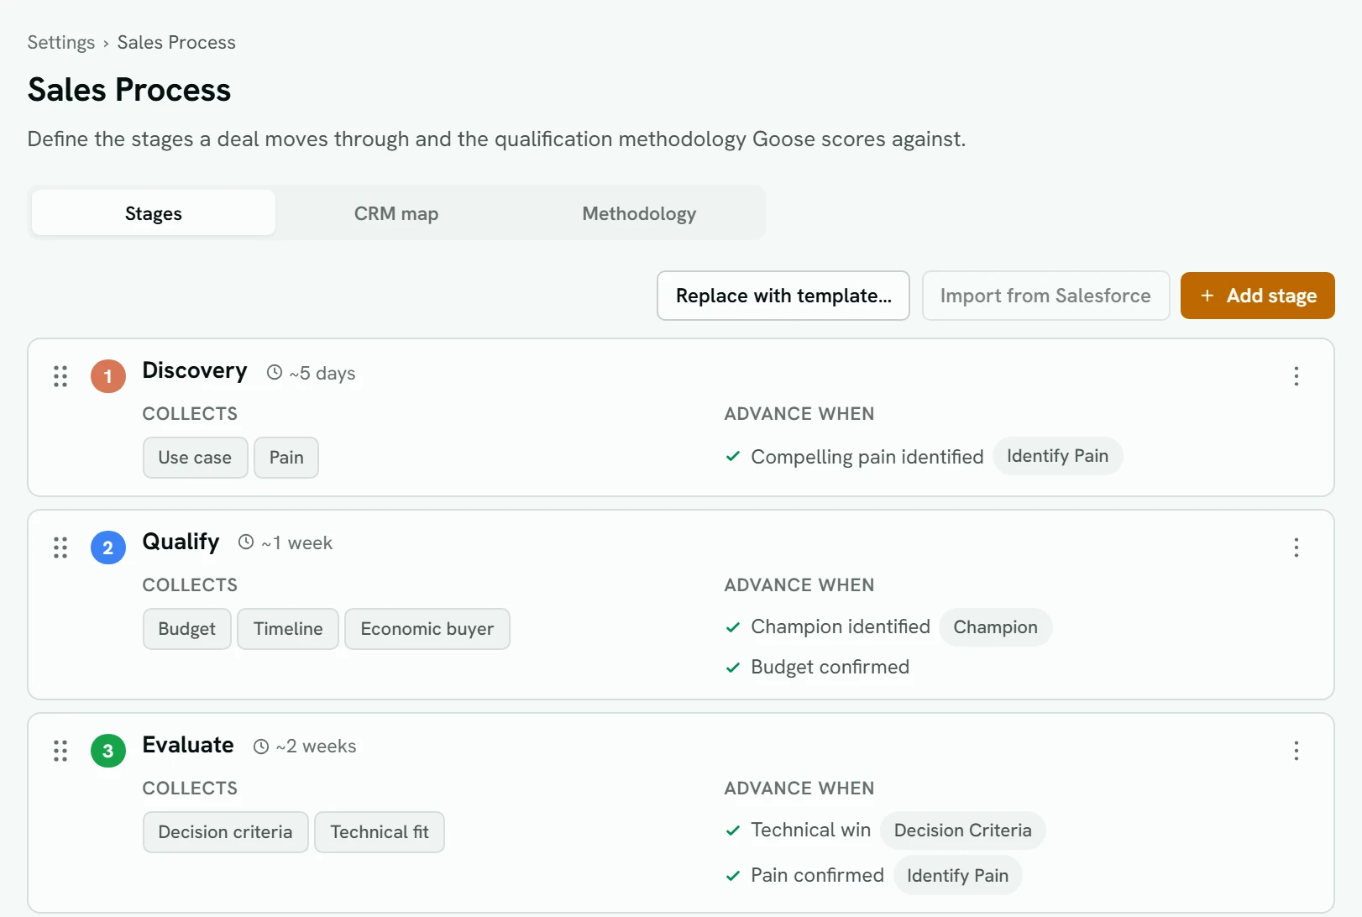The height and width of the screenshot is (917, 1362).
Task: Grab the drag handle for Qualify stage
Action: pyautogui.click(x=60, y=548)
